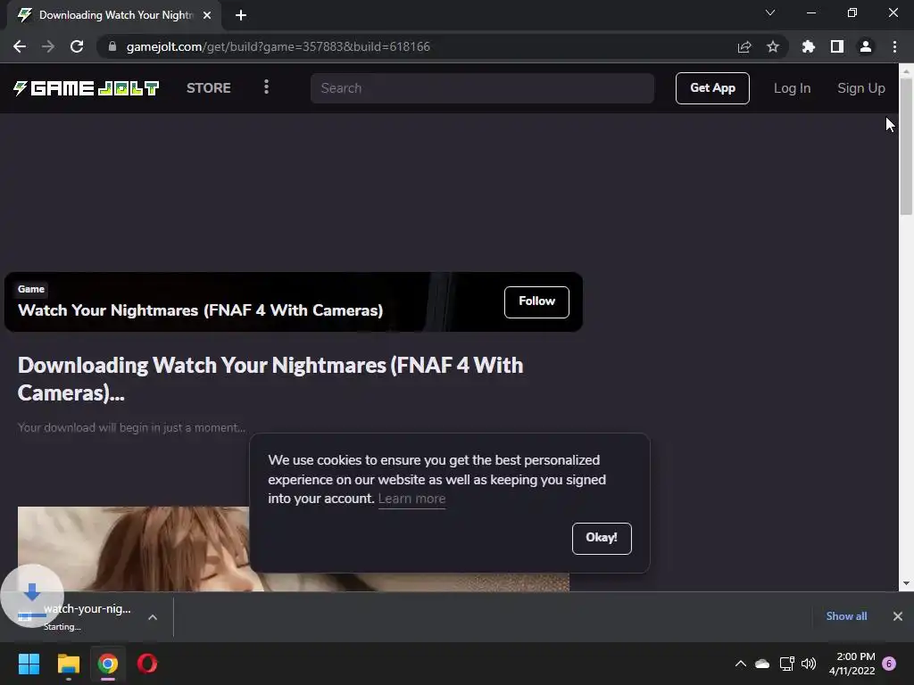Image resolution: width=914 pixels, height=685 pixels.
Task: Open File Explorer from the taskbar
Action: (x=68, y=664)
